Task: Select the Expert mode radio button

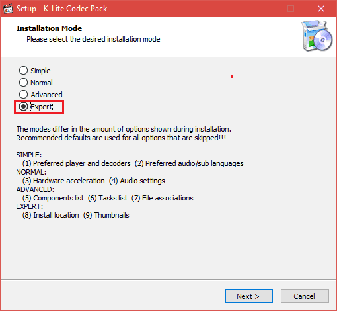Action: point(36,107)
